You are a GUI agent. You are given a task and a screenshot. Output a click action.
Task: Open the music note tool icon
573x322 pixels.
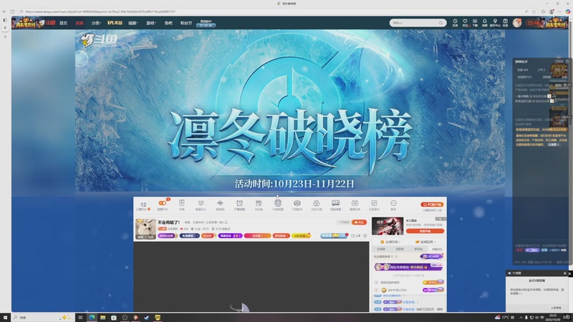tap(374, 203)
